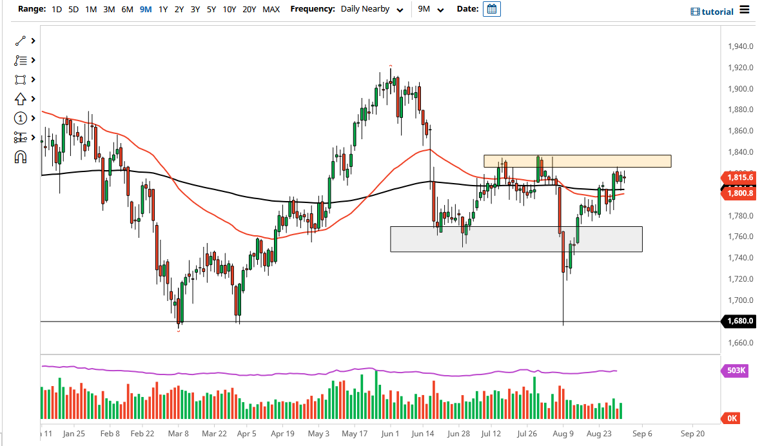Open the Fibonacci/text list tool
The width and height of the screenshot is (762, 446).
(20, 61)
